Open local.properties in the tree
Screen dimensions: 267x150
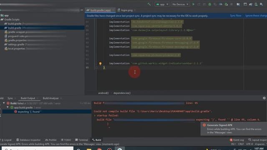pos(15,49)
